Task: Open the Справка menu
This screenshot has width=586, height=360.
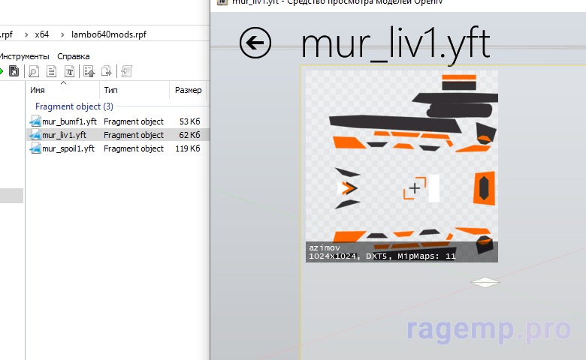Action: click(x=73, y=56)
